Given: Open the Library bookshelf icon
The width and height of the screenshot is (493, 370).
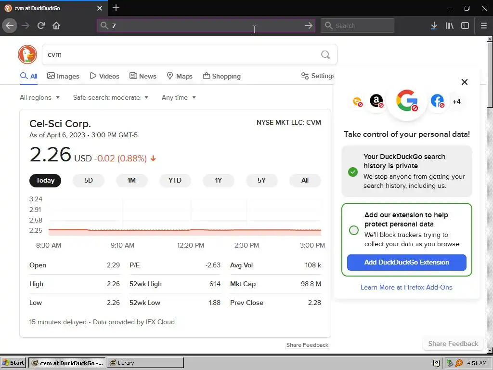Looking at the screenshot, I should coord(450,26).
